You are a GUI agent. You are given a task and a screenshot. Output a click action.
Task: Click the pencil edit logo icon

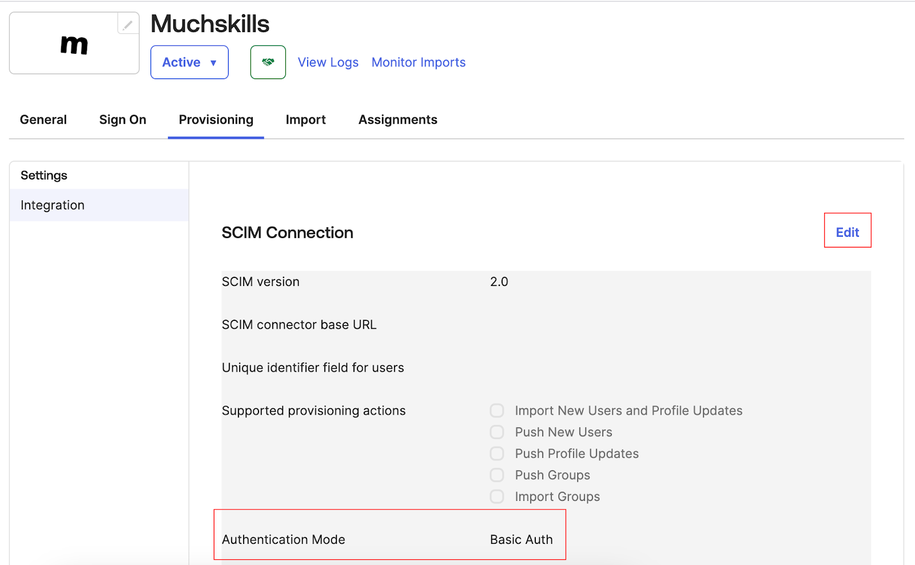pyautogui.click(x=128, y=24)
